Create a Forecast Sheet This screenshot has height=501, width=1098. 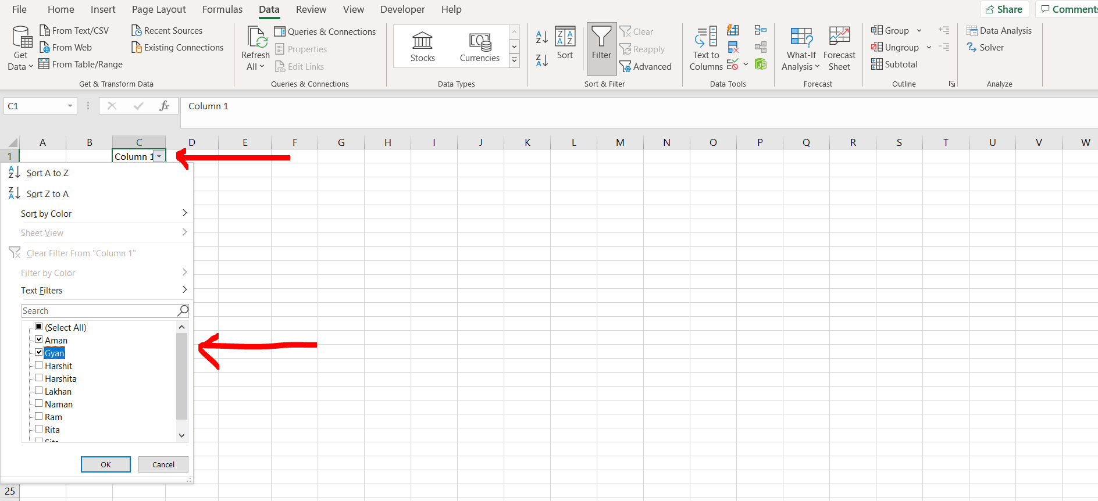[839, 49]
